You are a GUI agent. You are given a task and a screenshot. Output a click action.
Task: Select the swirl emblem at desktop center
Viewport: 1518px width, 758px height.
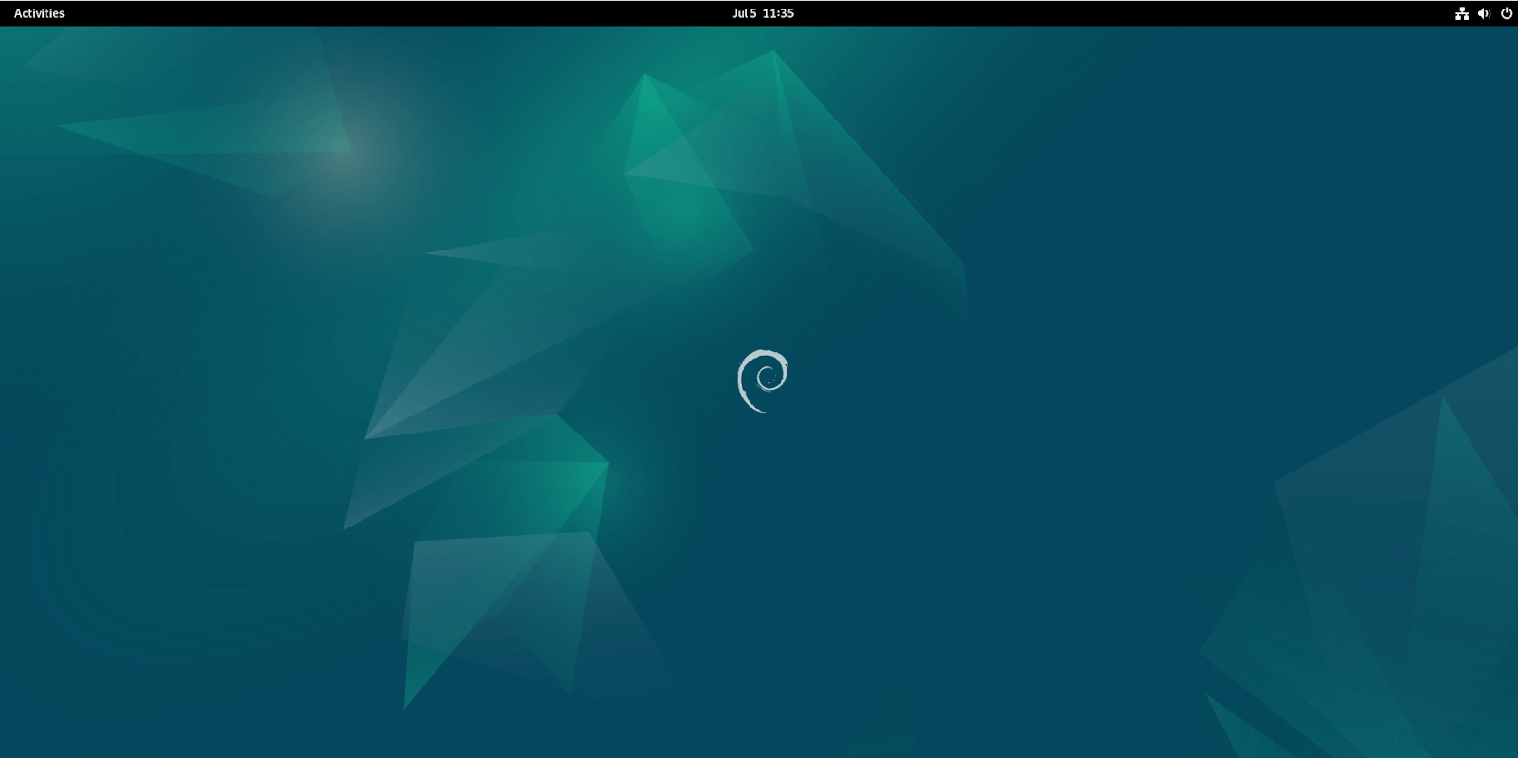coord(763,380)
